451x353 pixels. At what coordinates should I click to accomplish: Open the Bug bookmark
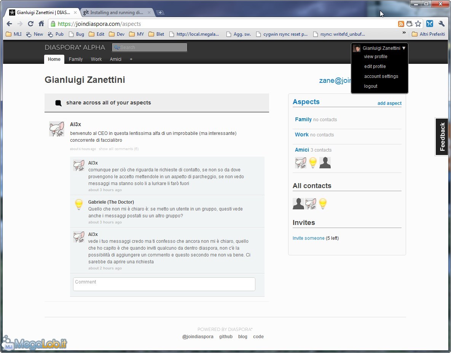(76, 34)
